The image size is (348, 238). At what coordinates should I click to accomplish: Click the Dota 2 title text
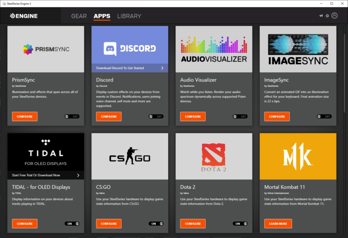click(188, 187)
